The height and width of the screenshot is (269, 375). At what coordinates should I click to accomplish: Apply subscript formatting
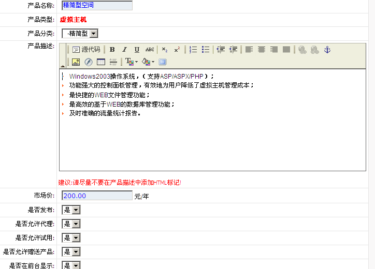165,50
